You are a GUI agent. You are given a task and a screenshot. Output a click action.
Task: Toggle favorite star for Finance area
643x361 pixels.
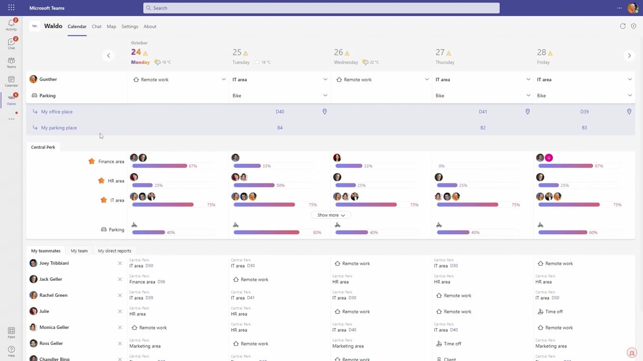[x=91, y=161]
